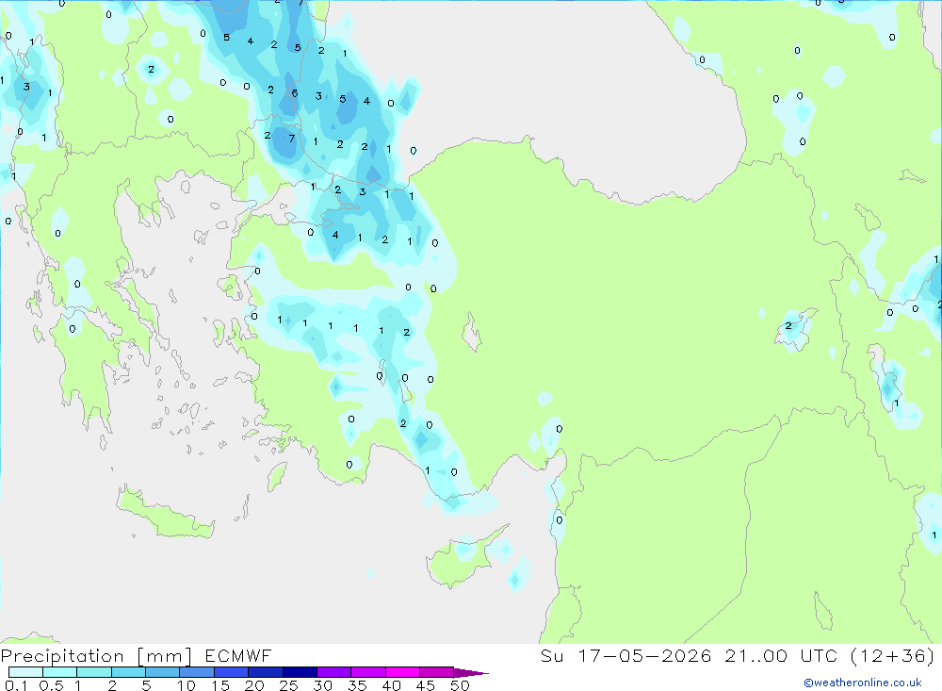Click legend label '0.1'

(16, 685)
